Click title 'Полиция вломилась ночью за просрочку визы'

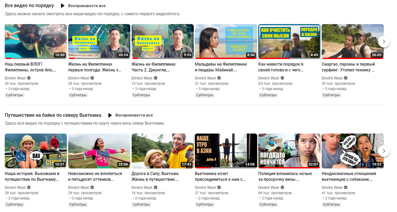285,176
